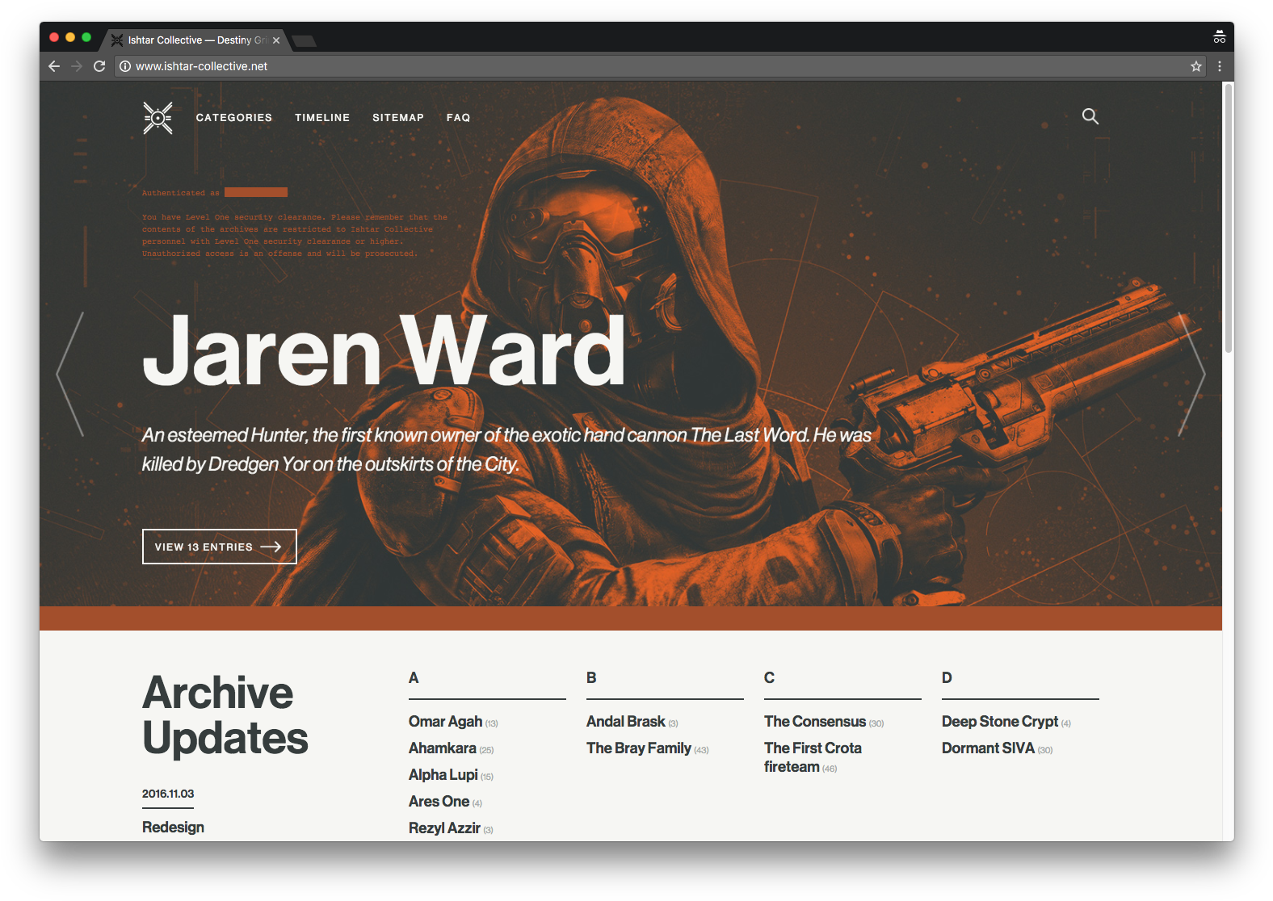Click the letter C section heading
Screen dimensions: 1273x901
[x=769, y=678]
